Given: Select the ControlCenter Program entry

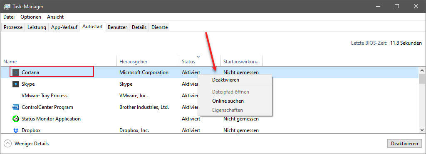Looking at the screenshot, I should point(47,107).
